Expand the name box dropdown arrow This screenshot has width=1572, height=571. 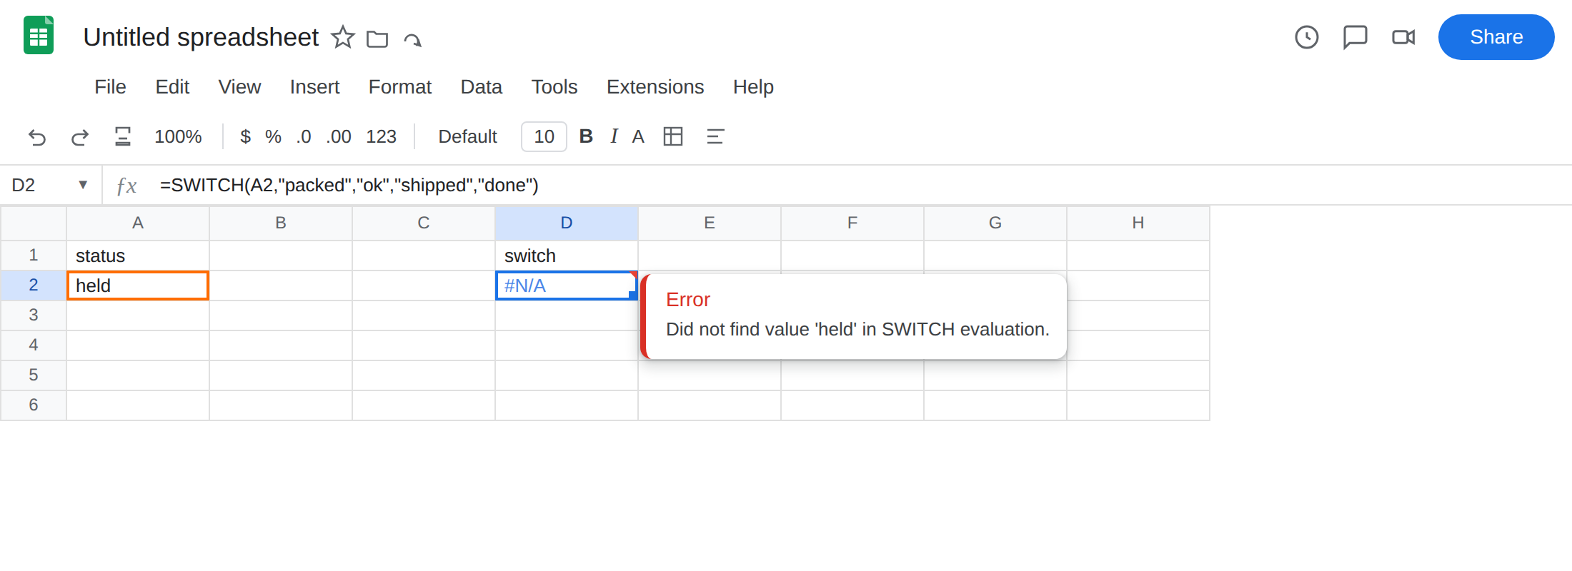tap(83, 185)
